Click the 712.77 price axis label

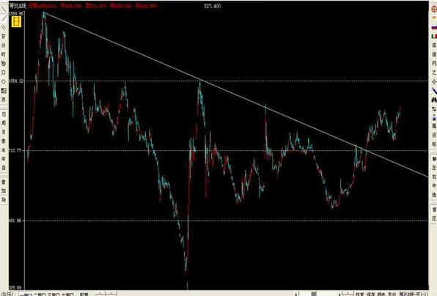click(15, 151)
